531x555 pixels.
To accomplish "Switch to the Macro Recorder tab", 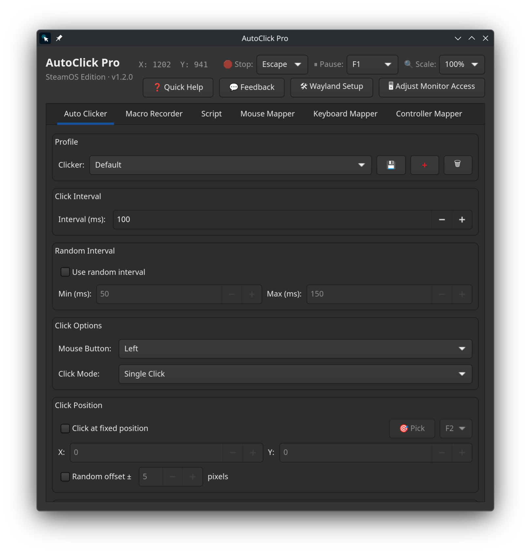I will pyautogui.click(x=154, y=114).
